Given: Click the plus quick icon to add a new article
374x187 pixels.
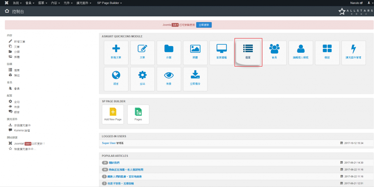Looking at the screenshot, I should (x=116, y=52).
